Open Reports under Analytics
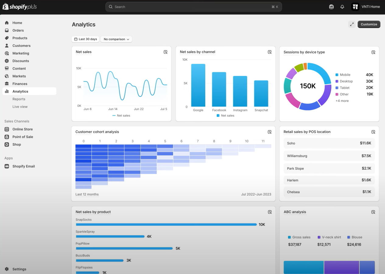This screenshot has width=385, height=274. click(19, 99)
